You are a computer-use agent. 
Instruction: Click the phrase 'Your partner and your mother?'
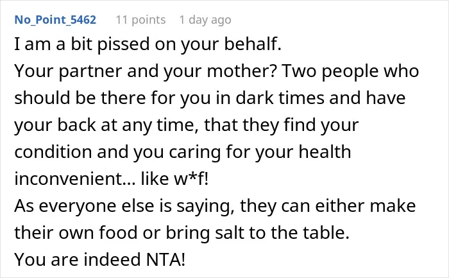[x=145, y=71]
